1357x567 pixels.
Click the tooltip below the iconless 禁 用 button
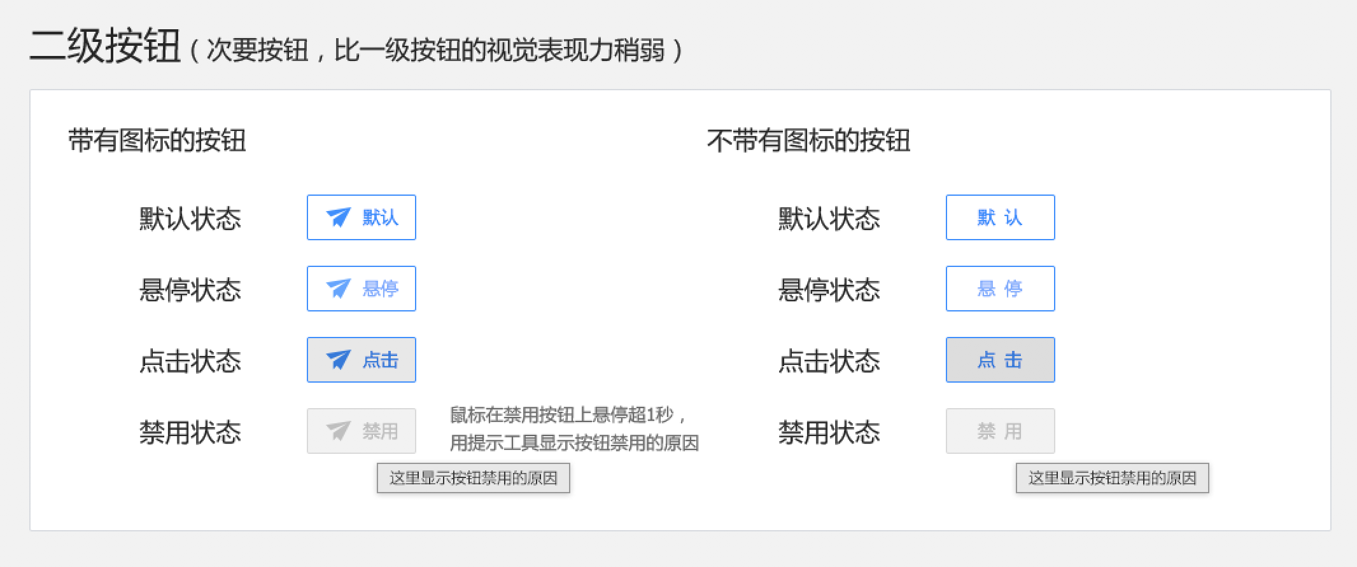[x=1112, y=478]
